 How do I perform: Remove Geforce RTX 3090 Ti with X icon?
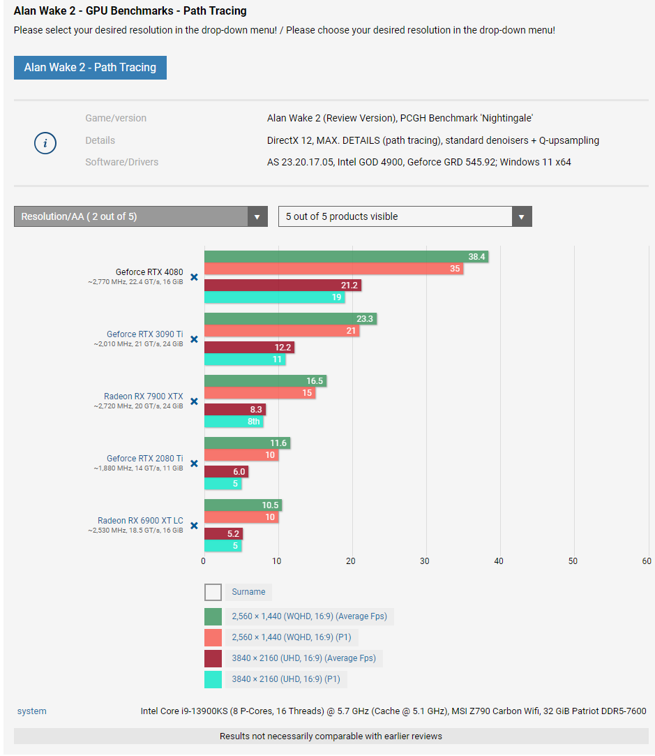[x=194, y=339]
